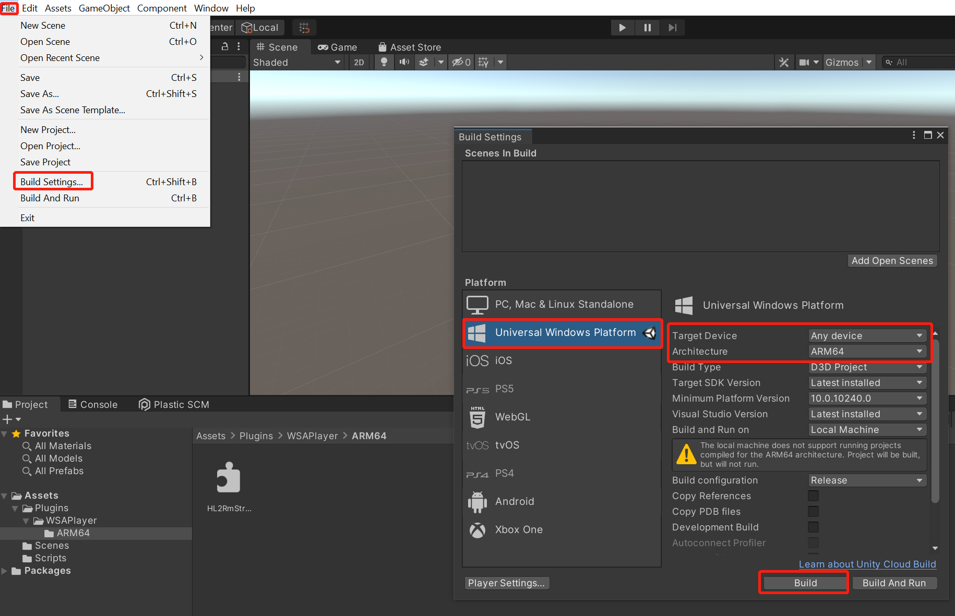Viewport: 955px width, 616px height.
Task: Click the grid snapping toolbar icon
Action: [x=304, y=28]
